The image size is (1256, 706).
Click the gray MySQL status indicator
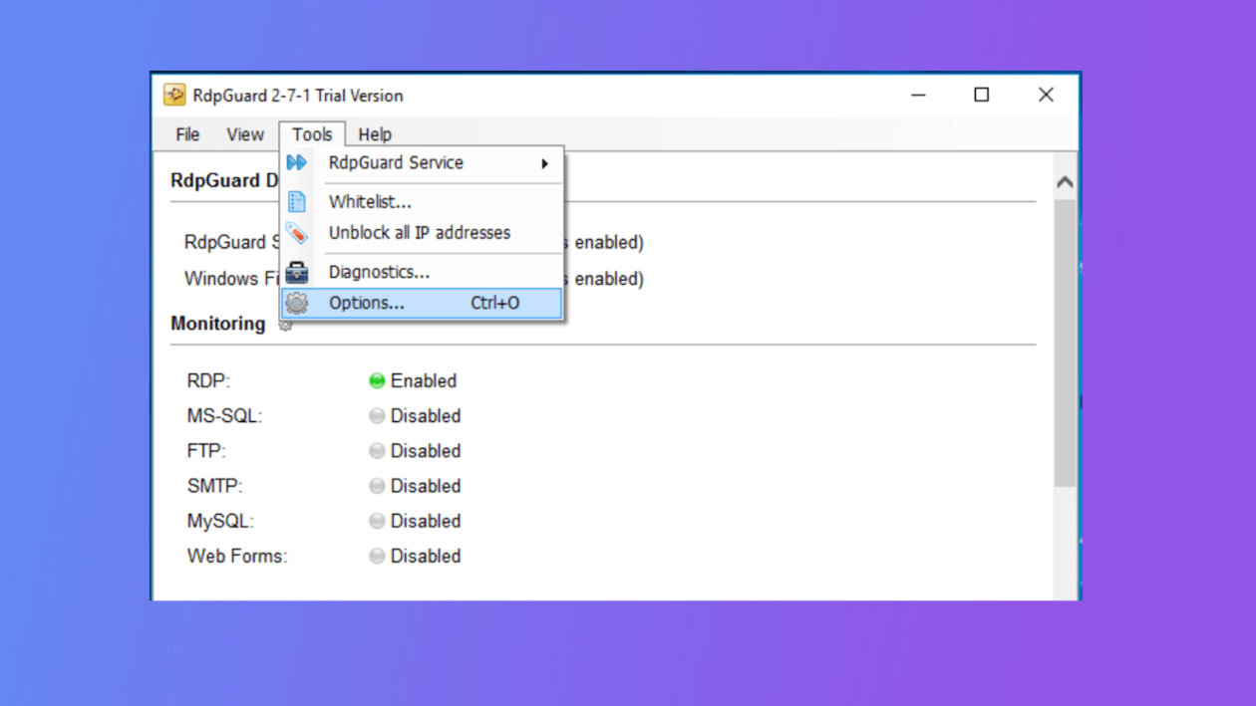pyautogui.click(x=377, y=521)
